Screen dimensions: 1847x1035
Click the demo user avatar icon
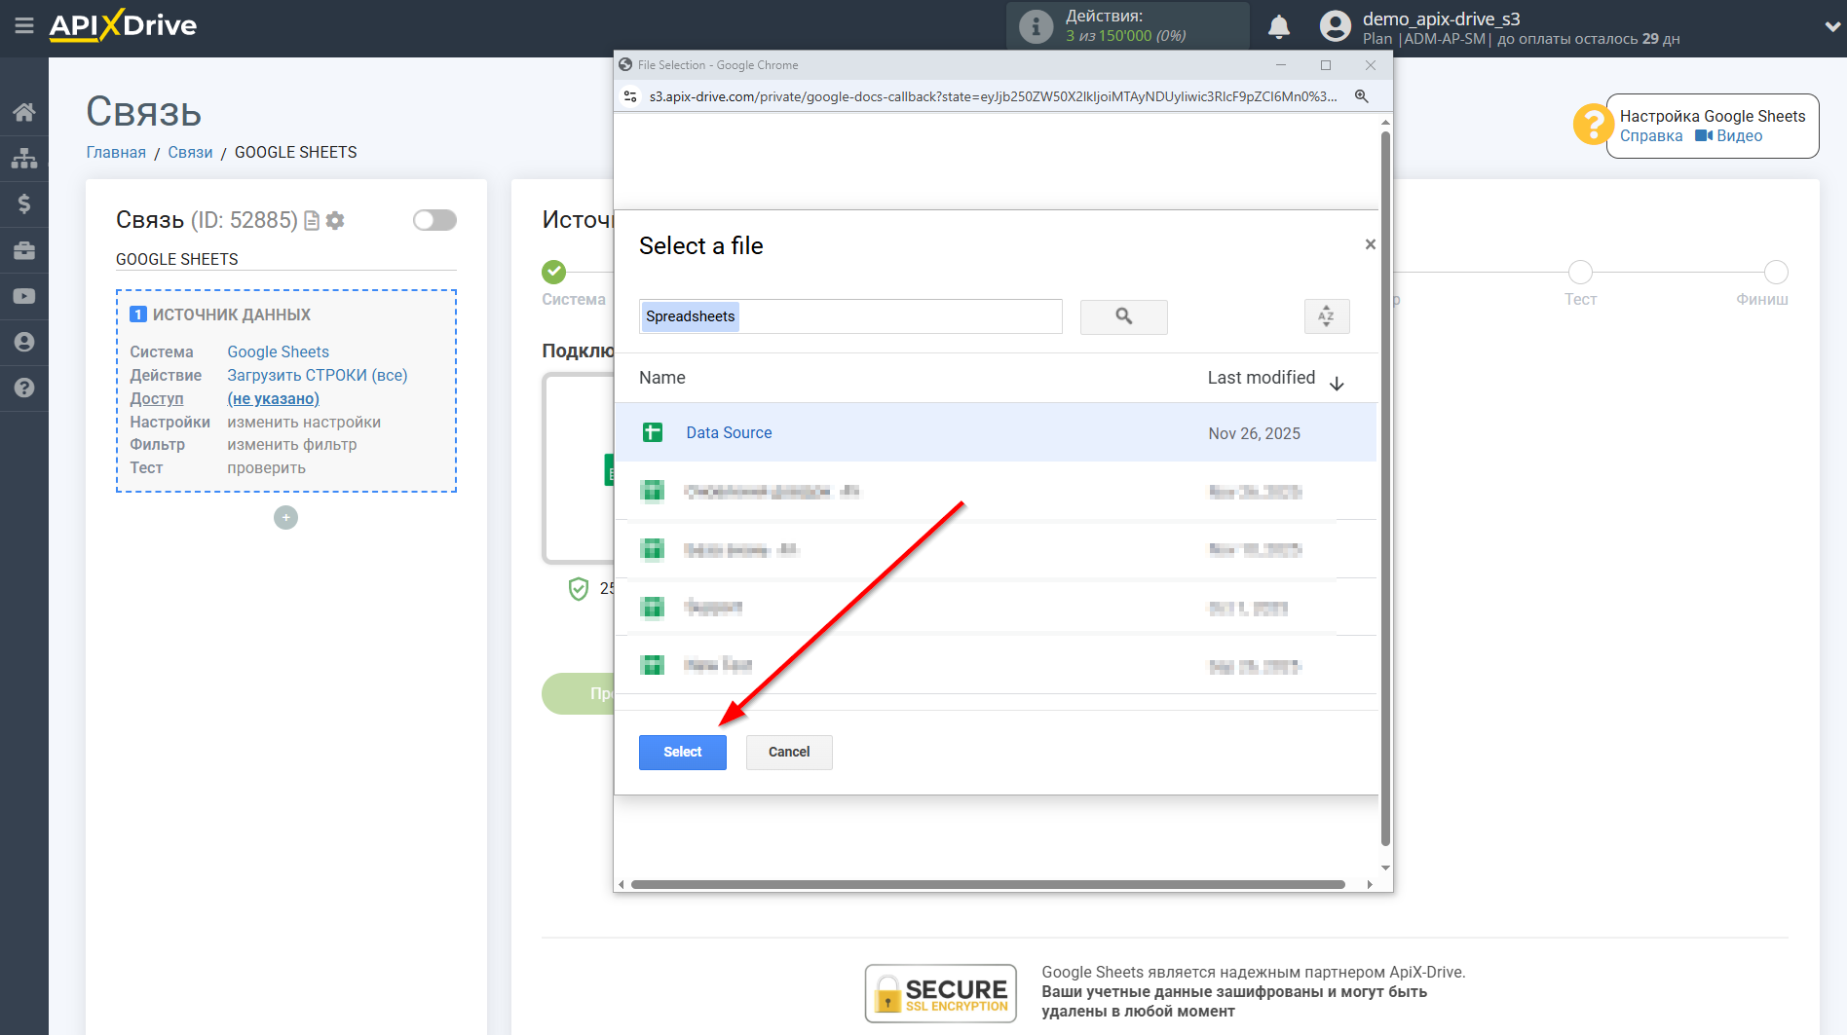click(1335, 26)
